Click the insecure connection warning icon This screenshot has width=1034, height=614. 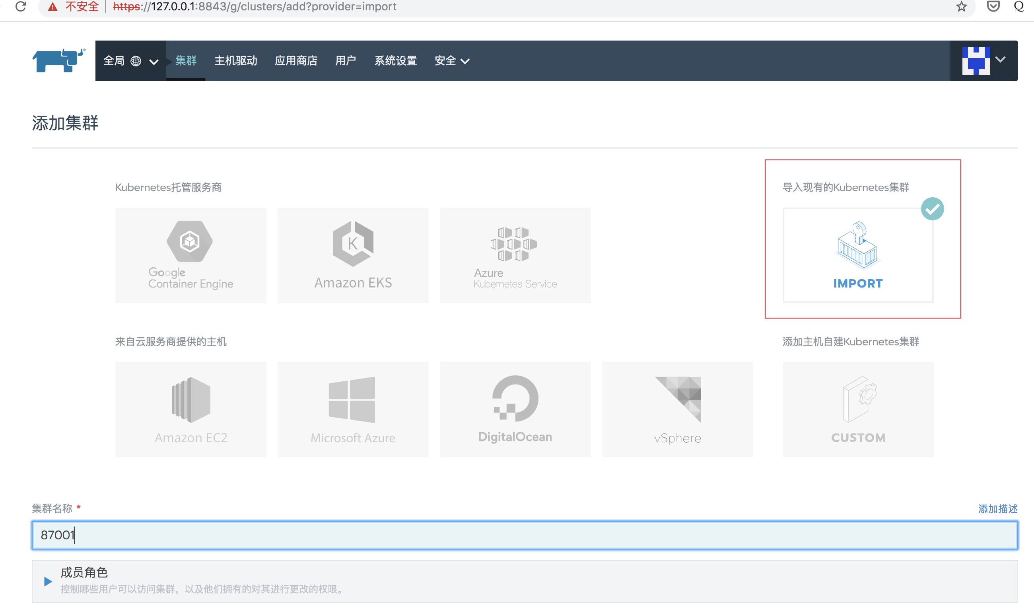(52, 6)
